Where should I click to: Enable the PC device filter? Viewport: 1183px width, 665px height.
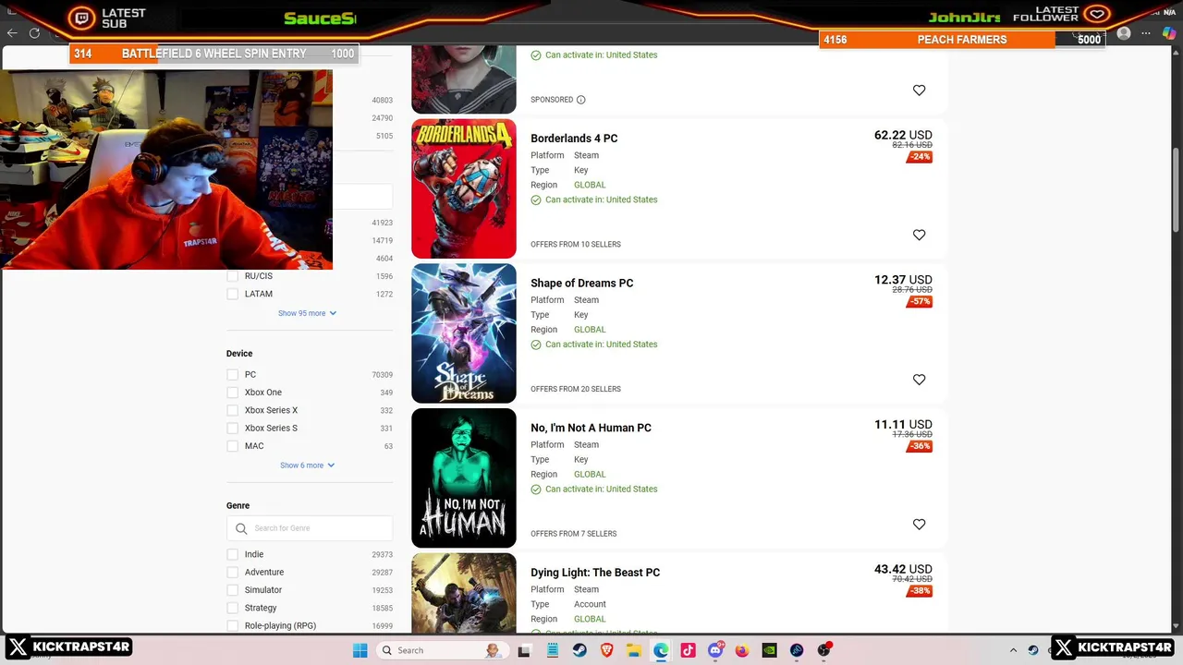click(x=232, y=374)
